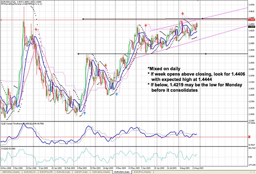Open the USDJPY,Daily chart tab
Image resolution: width=256 pixels, height=174 pixels.
81,172
